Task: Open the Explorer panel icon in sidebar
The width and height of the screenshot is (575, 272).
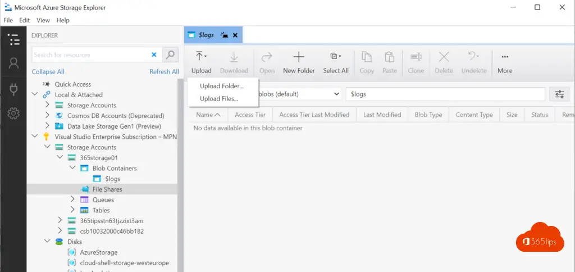Action: click(x=13, y=39)
